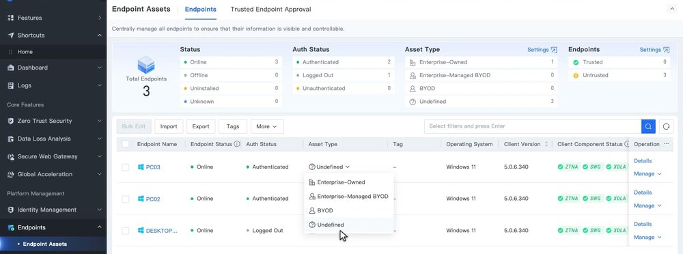The height and width of the screenshot is (254, 683).
Task: Click the Client Version sort arrows
Action: click(x=546, y=144)
